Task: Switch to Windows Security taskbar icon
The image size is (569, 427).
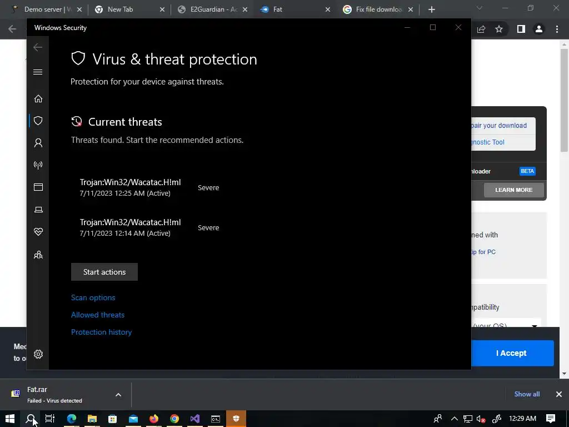Action: (236, 419)
